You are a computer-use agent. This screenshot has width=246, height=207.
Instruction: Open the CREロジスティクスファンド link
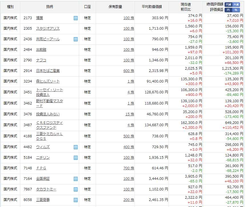(49, 125)
